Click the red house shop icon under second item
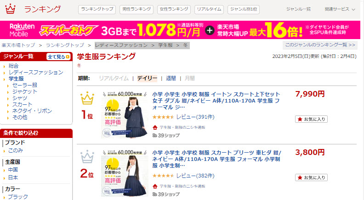Screen dimensions: 364x200 point(155,186)
